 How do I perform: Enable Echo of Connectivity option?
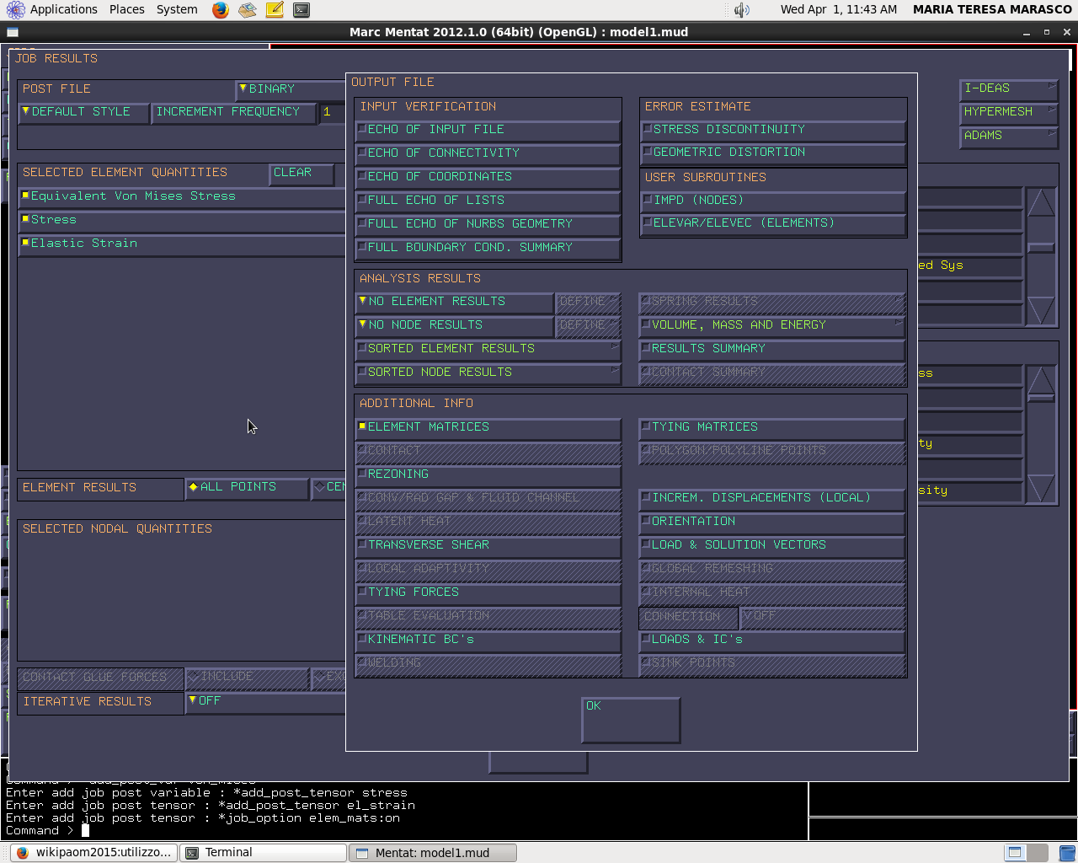488,153
